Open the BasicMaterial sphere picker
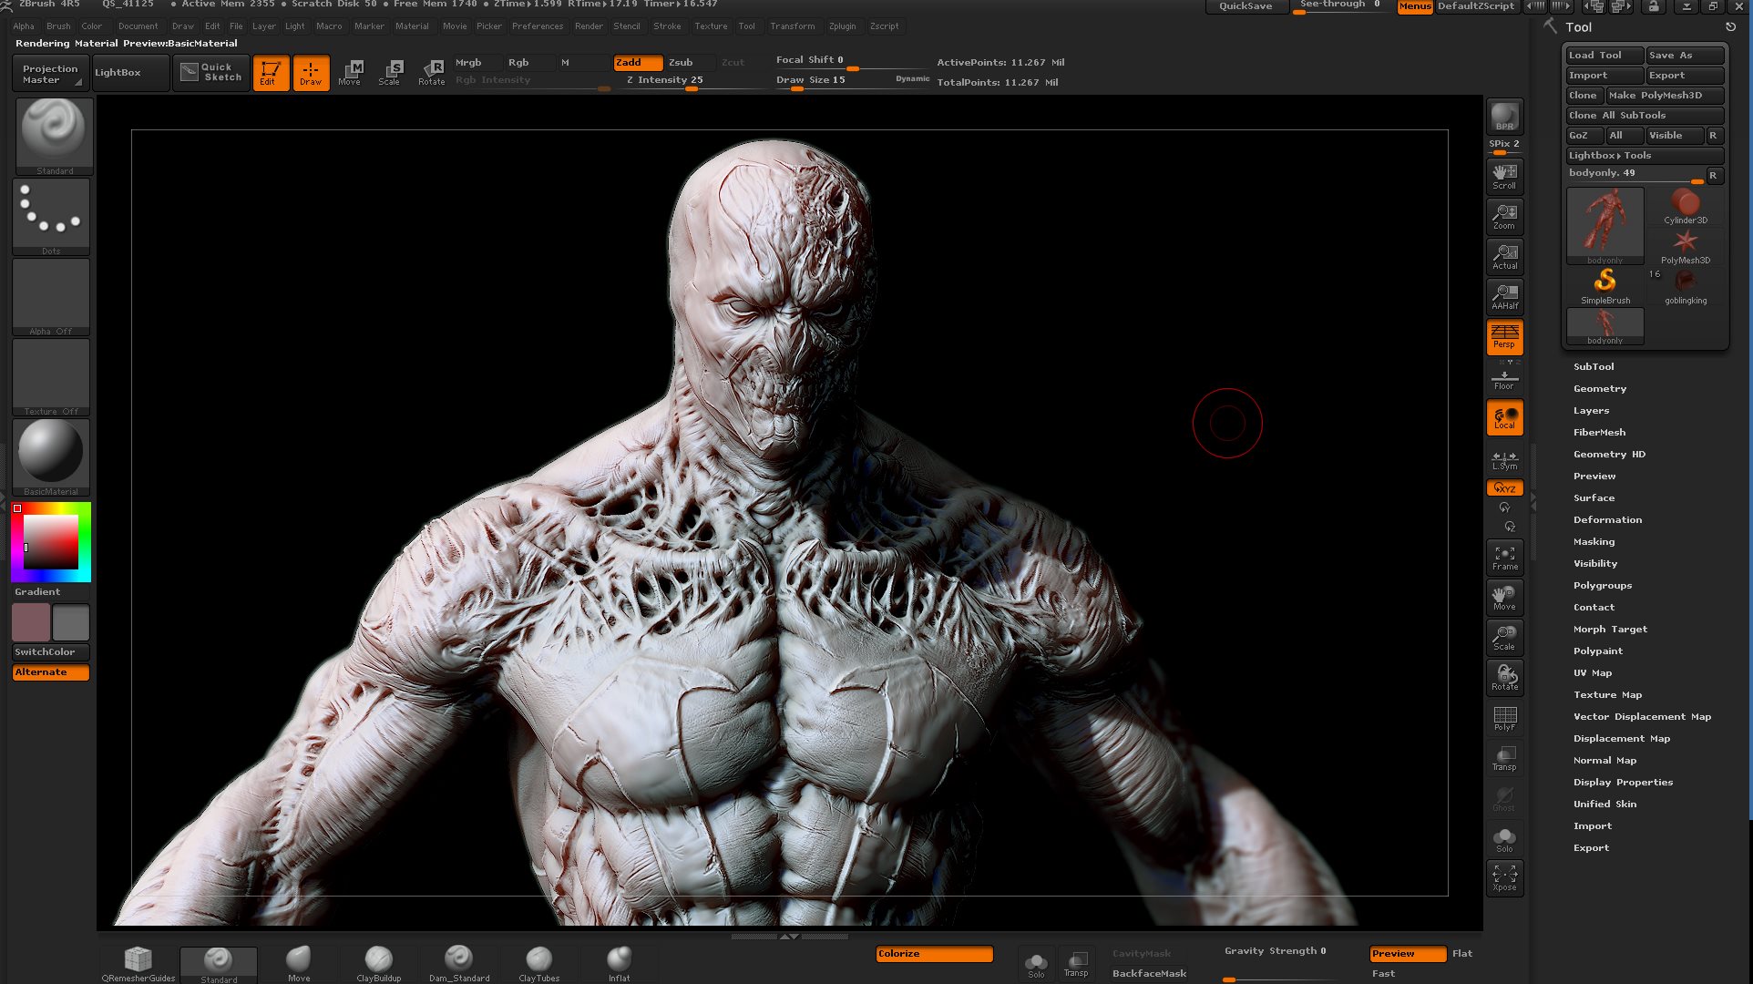The height and width of the screenshot is (984, 1753). point(51,456)
